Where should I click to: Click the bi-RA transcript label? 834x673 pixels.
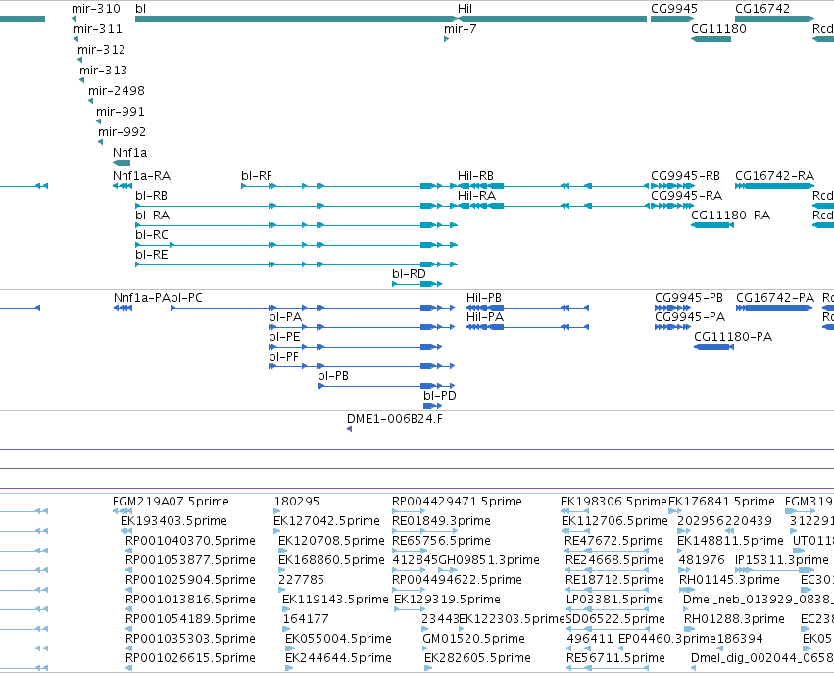coord(153,216)
